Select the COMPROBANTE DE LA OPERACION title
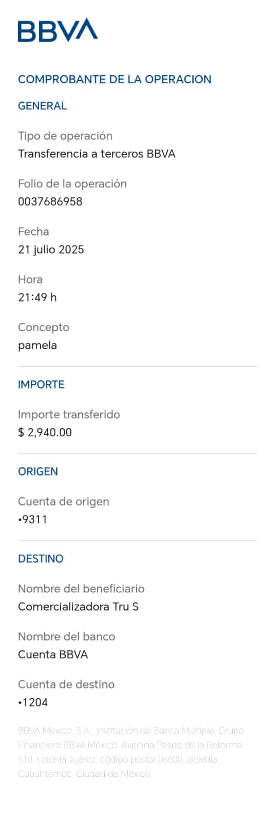263x822 pixels. (115, 79)
